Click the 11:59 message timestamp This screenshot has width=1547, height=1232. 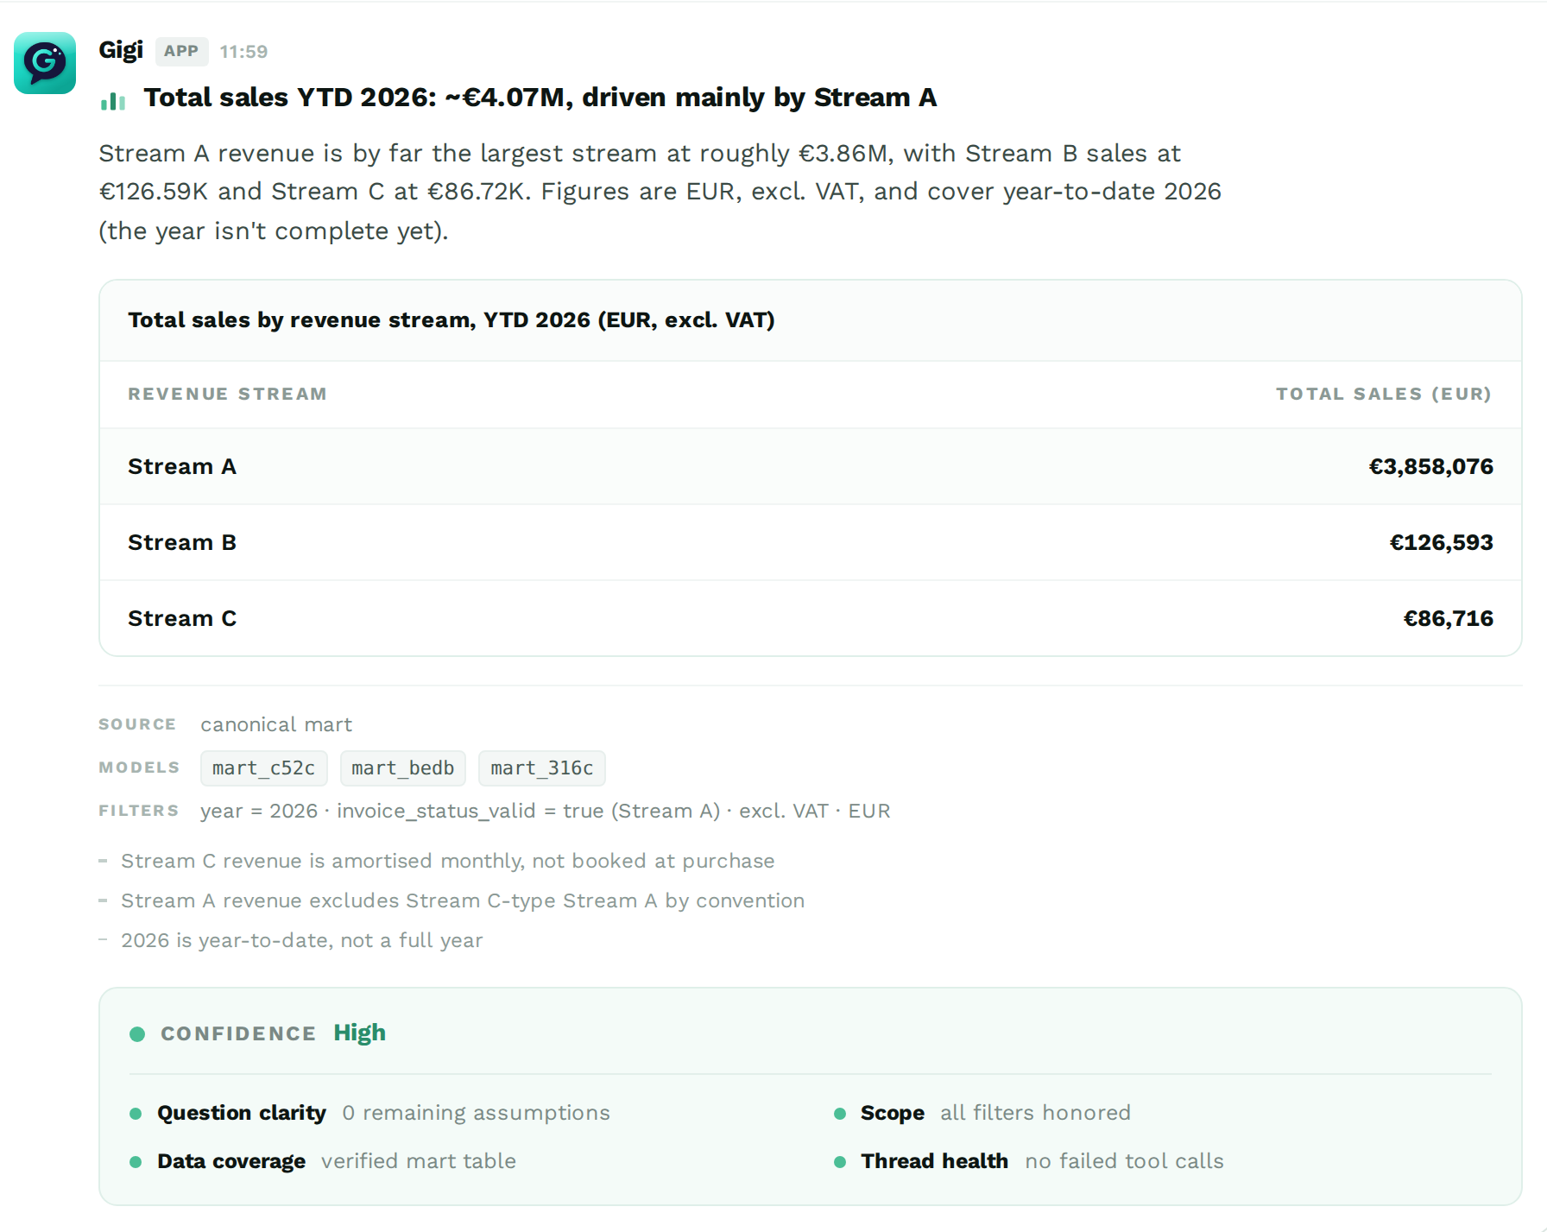point(243,52)
